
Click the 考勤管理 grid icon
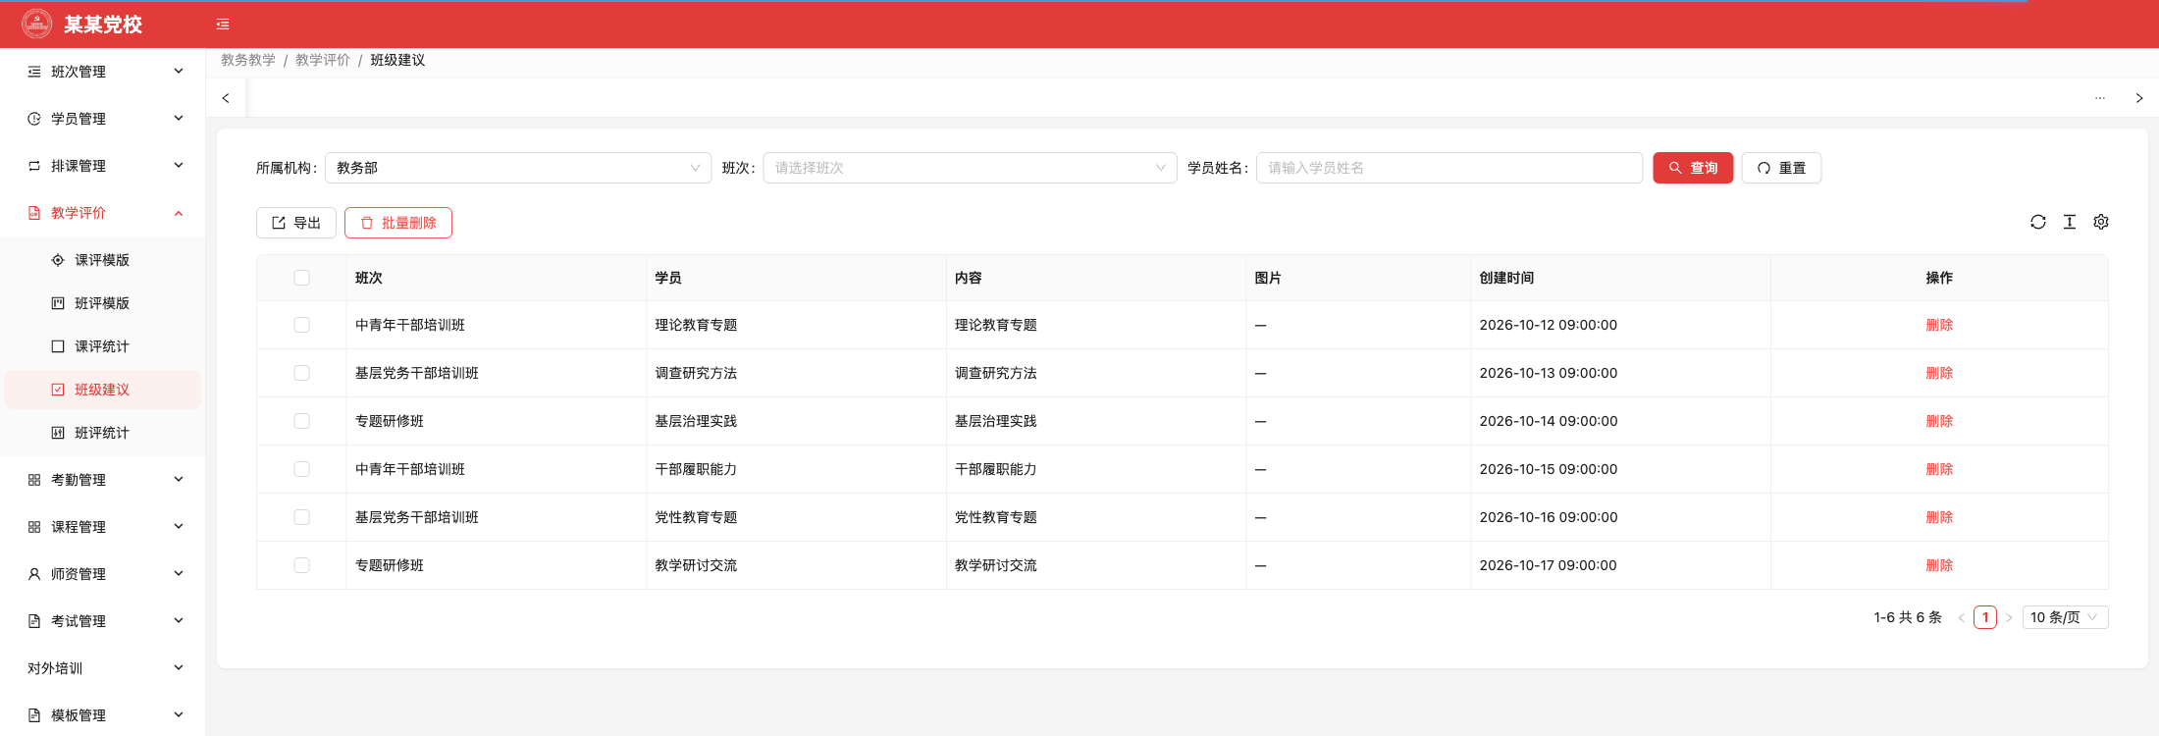[34, 480]
